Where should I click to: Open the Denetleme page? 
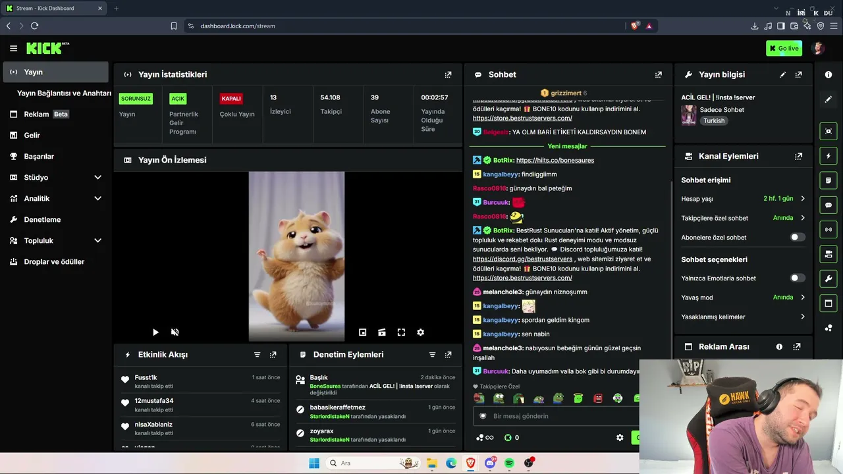pos(55,219)
